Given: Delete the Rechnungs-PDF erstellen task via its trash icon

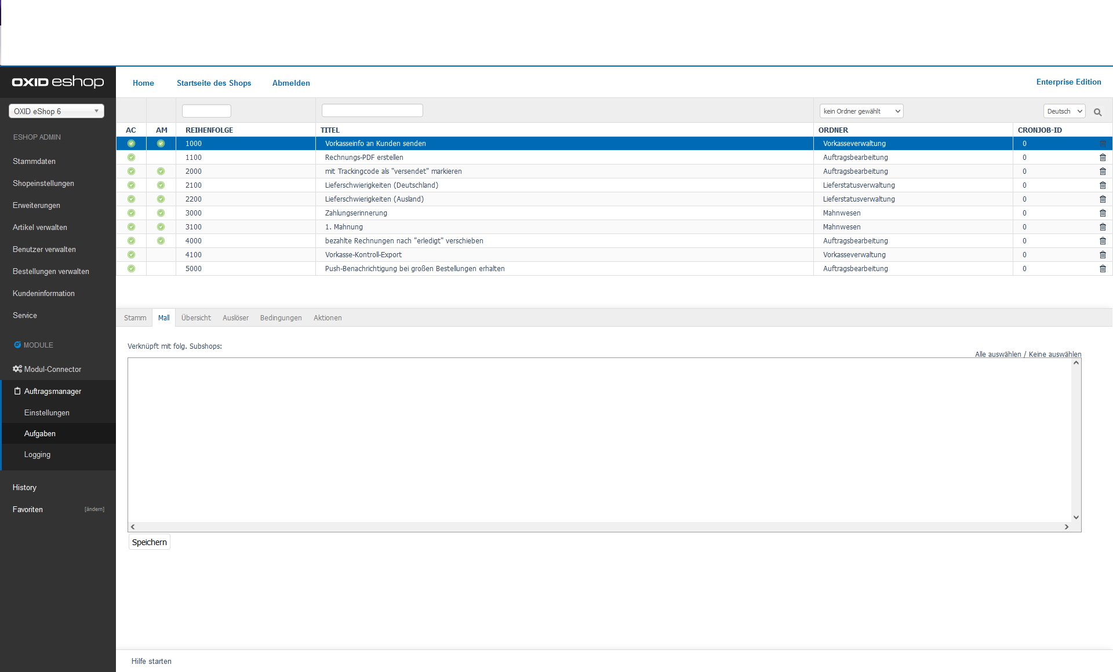Looking at the screenshot, I should 1103,158.
